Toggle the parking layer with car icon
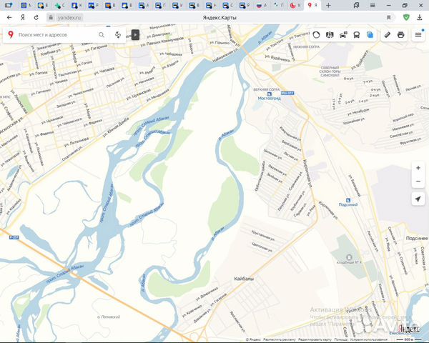The height and width of the screenshot is (343, 429). (343, 35)
